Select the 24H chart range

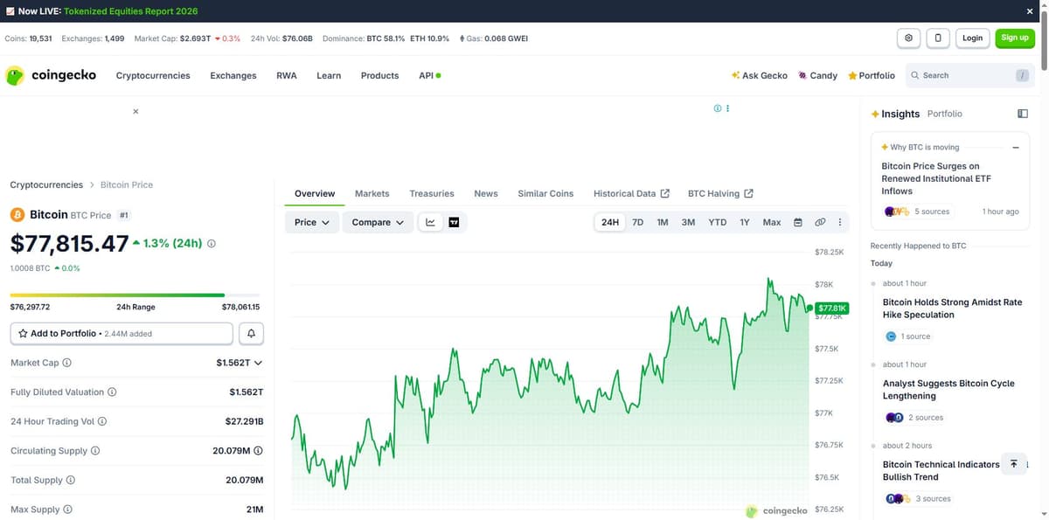pyautogui.click(x=610, y=222)
